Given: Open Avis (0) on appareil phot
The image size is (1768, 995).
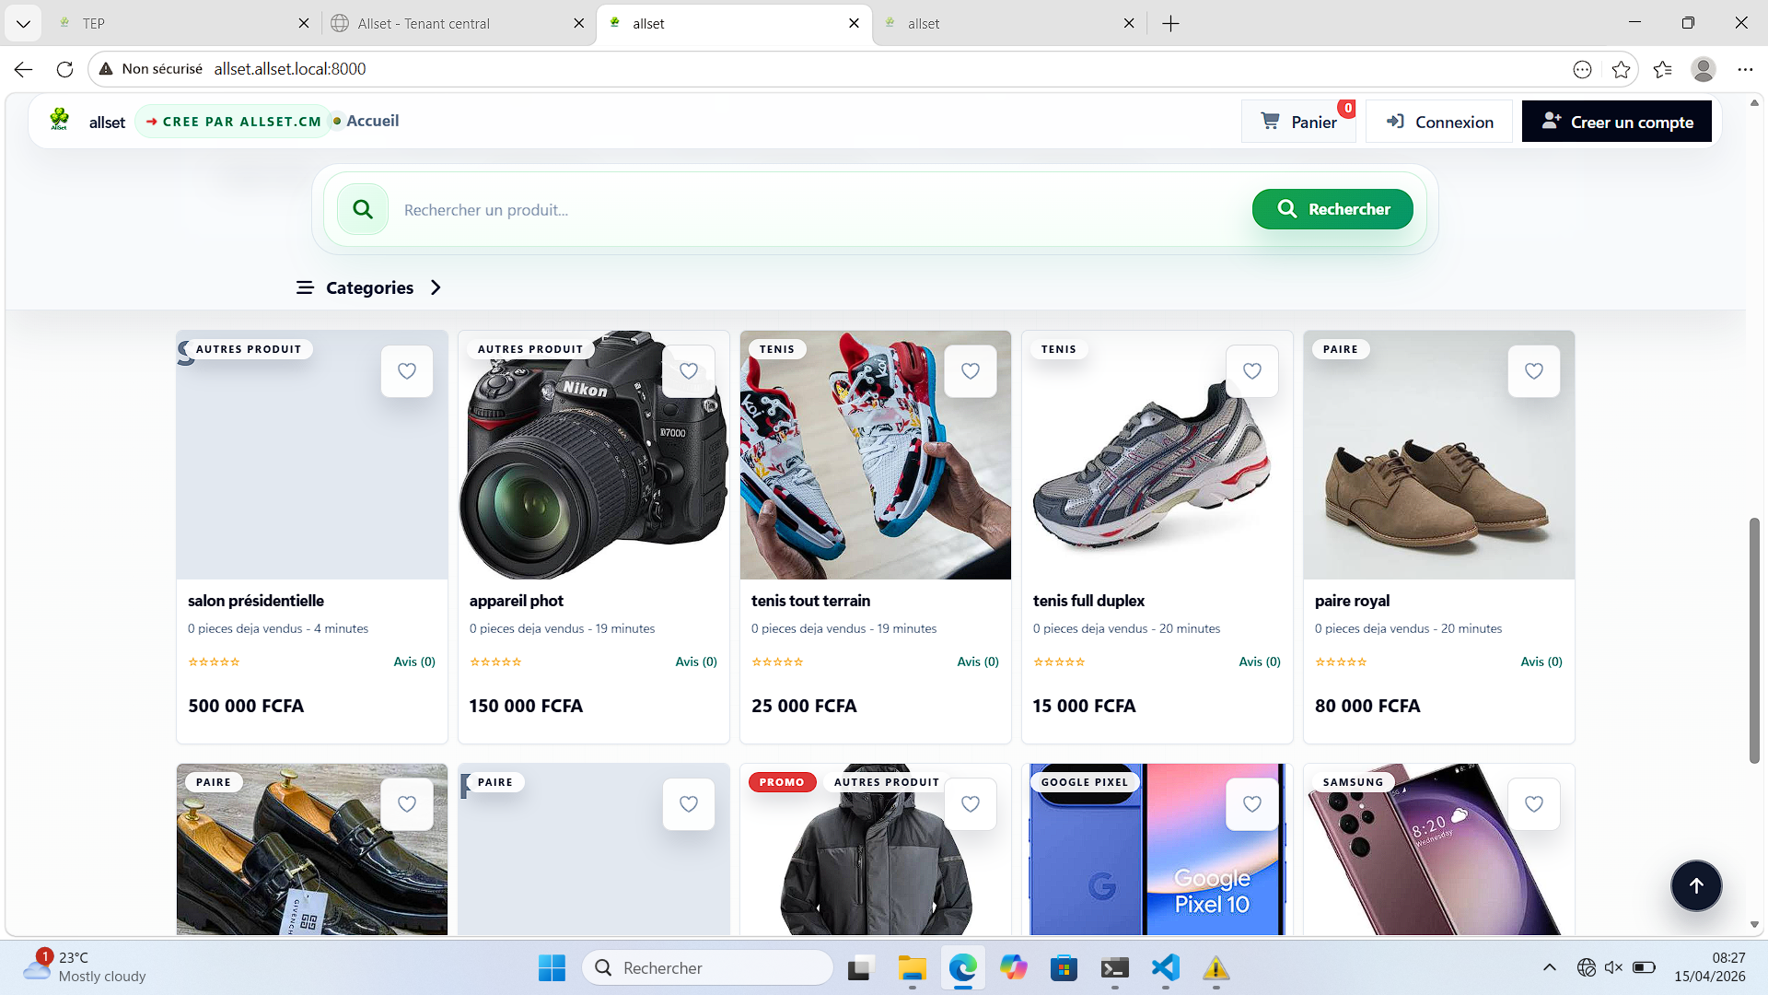Looking at the screenshot, I should [x=696, y=661].
